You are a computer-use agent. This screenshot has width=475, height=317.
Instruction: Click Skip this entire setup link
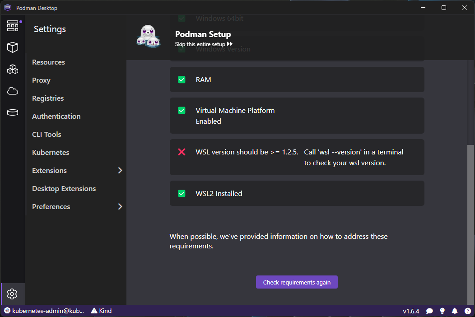[x=204, y=44]
